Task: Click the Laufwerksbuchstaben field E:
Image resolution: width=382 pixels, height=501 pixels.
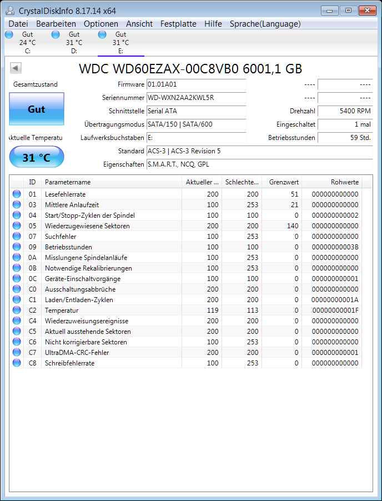Action: [196, 138]
